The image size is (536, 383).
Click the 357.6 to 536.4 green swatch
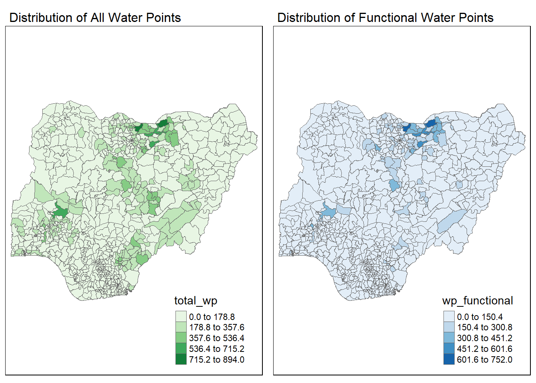(181, 338)
